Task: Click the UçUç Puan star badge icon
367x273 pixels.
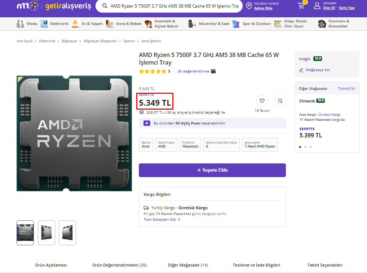Action: click(147, 123)
